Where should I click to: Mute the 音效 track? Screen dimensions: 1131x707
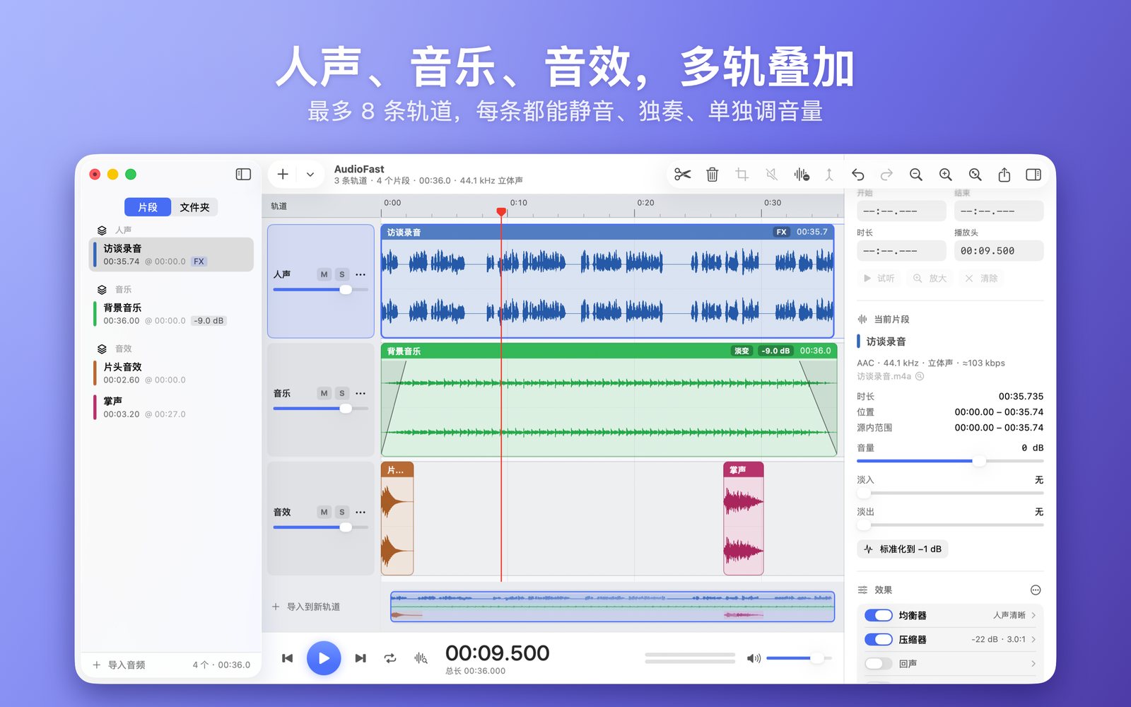pos(324,512)
